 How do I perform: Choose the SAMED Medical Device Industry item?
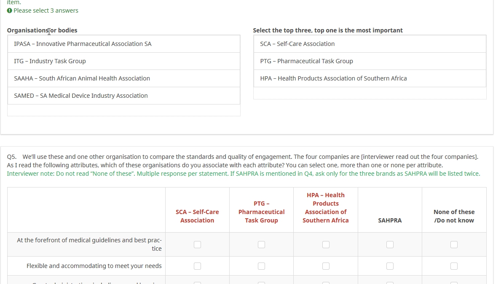124,96
